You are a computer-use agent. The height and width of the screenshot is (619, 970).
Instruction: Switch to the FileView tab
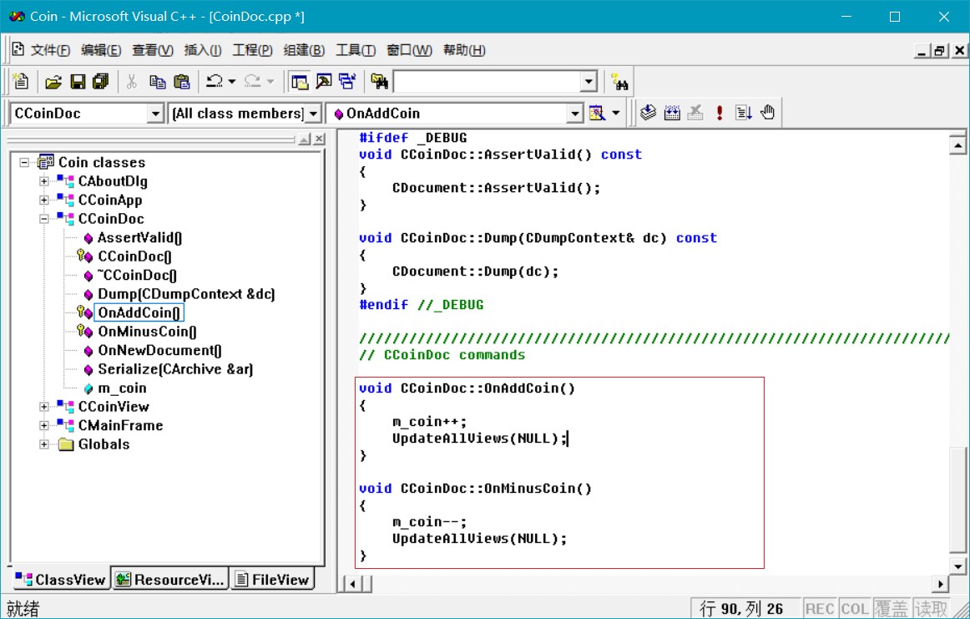coord(272,580)
